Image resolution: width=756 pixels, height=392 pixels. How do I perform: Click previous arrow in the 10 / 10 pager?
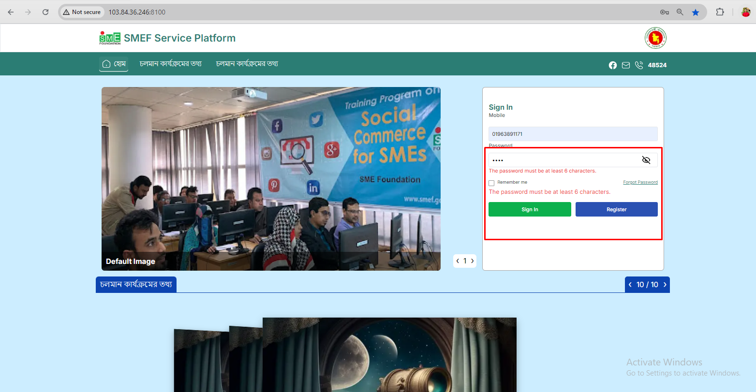coord(630,285)
